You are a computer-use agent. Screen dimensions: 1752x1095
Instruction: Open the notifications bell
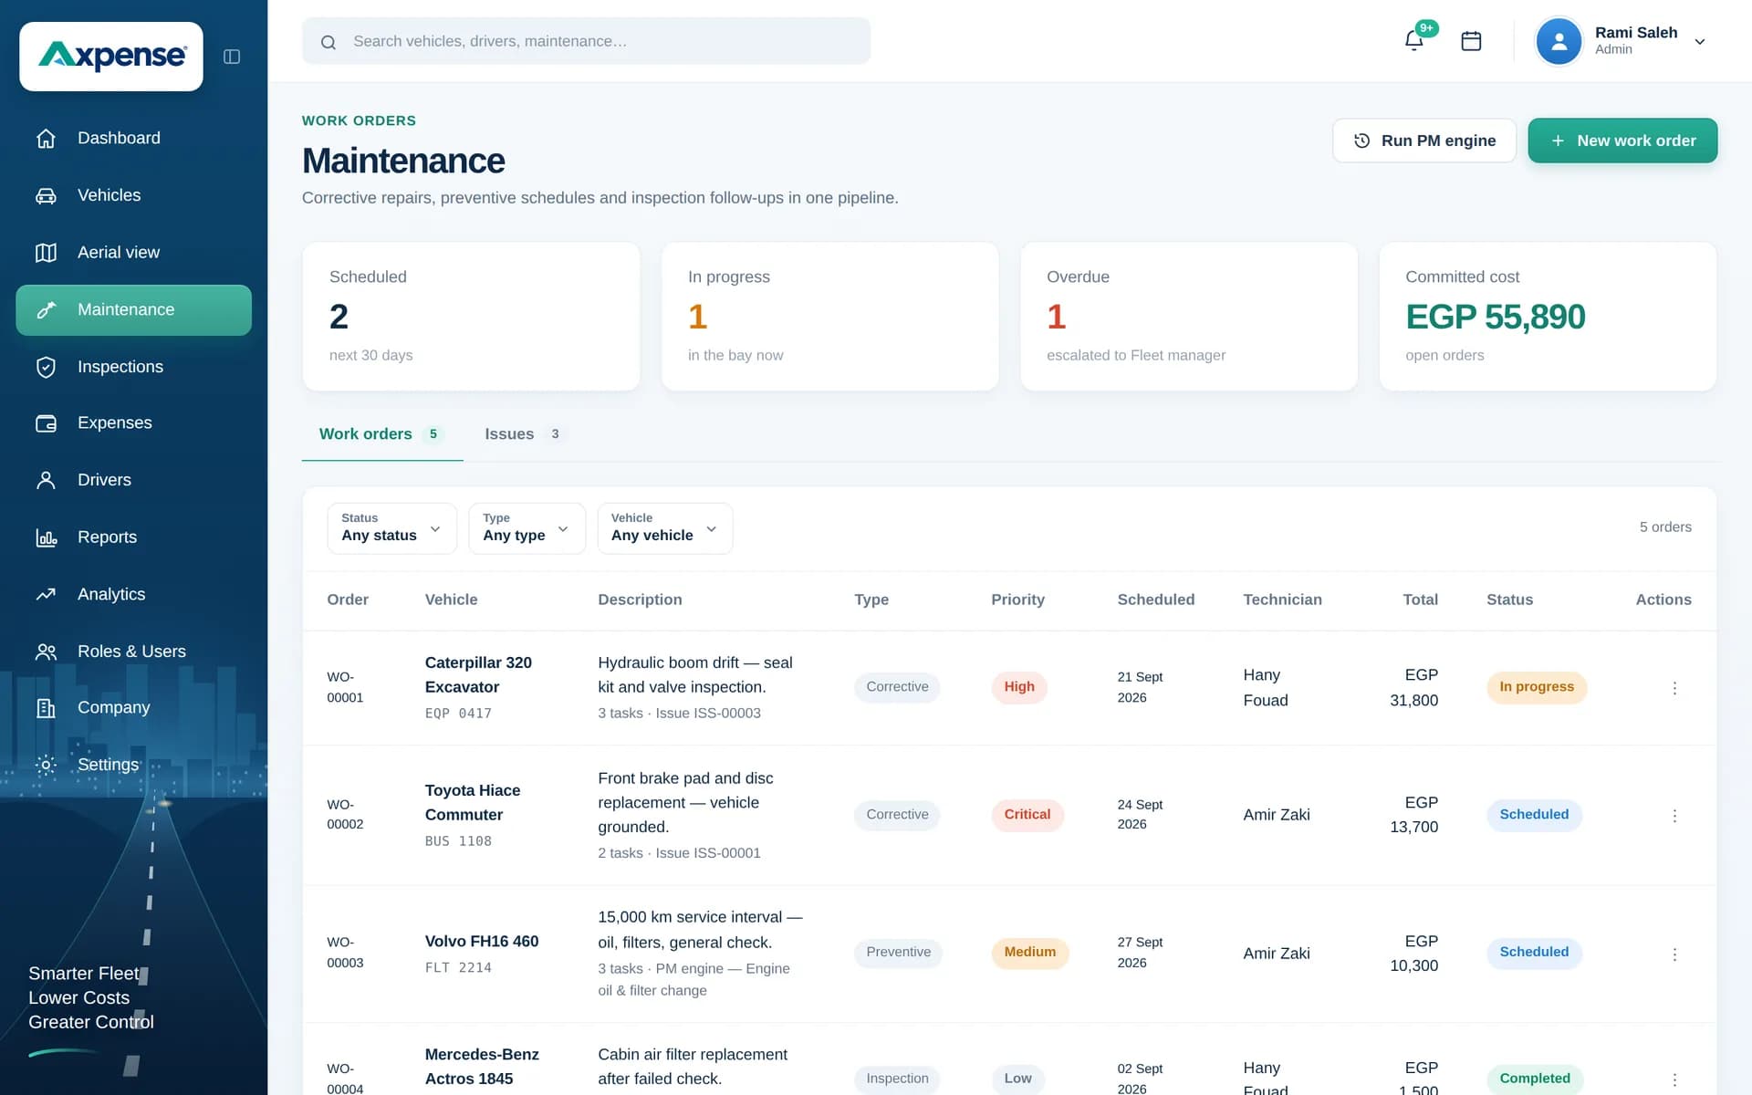[x=1413, y=41]
